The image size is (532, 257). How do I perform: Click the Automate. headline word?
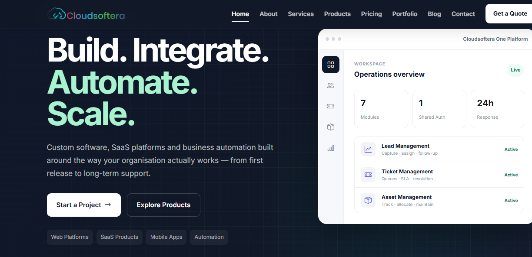(x=123, y=82)
